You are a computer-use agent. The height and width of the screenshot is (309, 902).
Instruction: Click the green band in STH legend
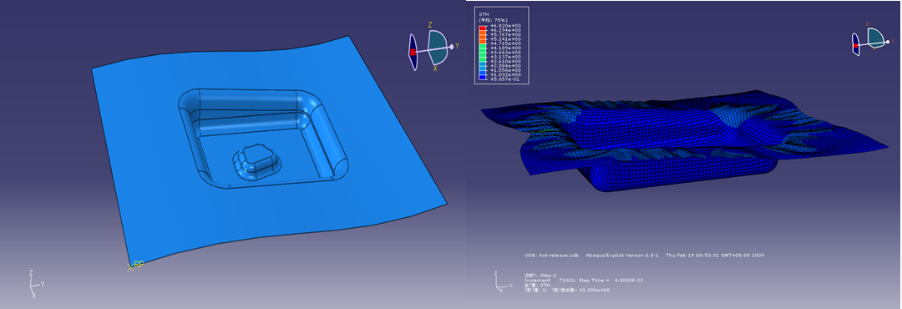(482, 53)
